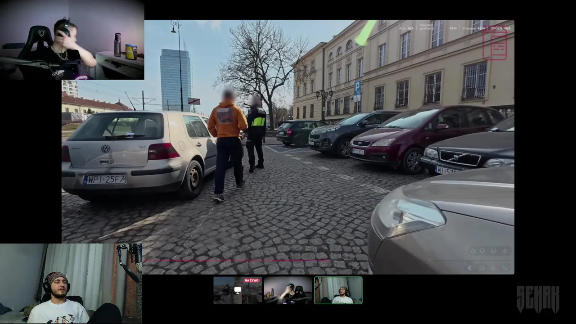Screen dimensions: 576x324
Task: Click the monitor icon on the live thumbnail
Action: pos(238,290)
